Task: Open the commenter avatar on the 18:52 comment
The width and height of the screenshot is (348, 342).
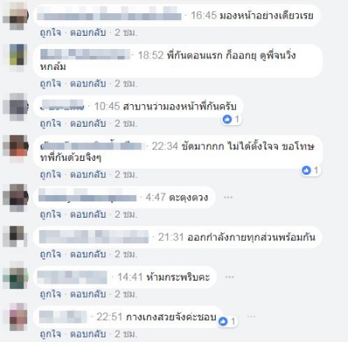Action: (x=16, y=57)
